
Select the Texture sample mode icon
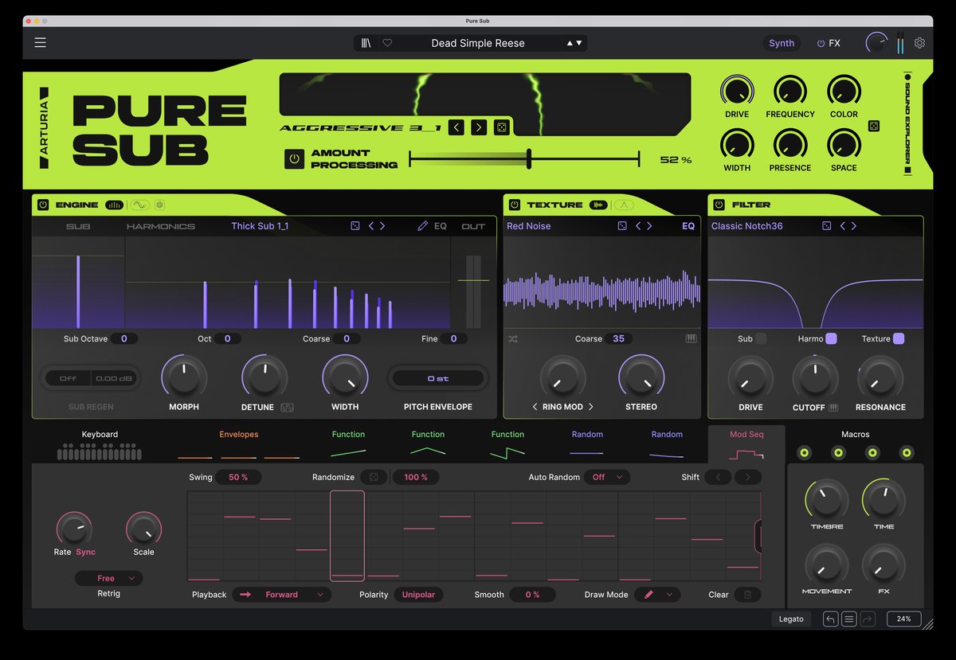click(597, 205)
